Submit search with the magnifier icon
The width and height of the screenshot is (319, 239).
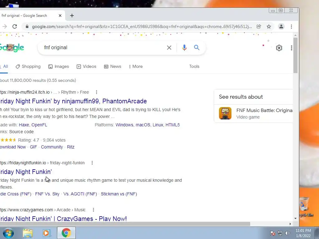pos(197,48)
